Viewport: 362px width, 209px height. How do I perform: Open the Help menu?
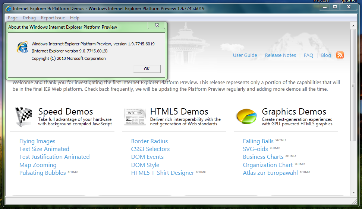click(75, 18)
